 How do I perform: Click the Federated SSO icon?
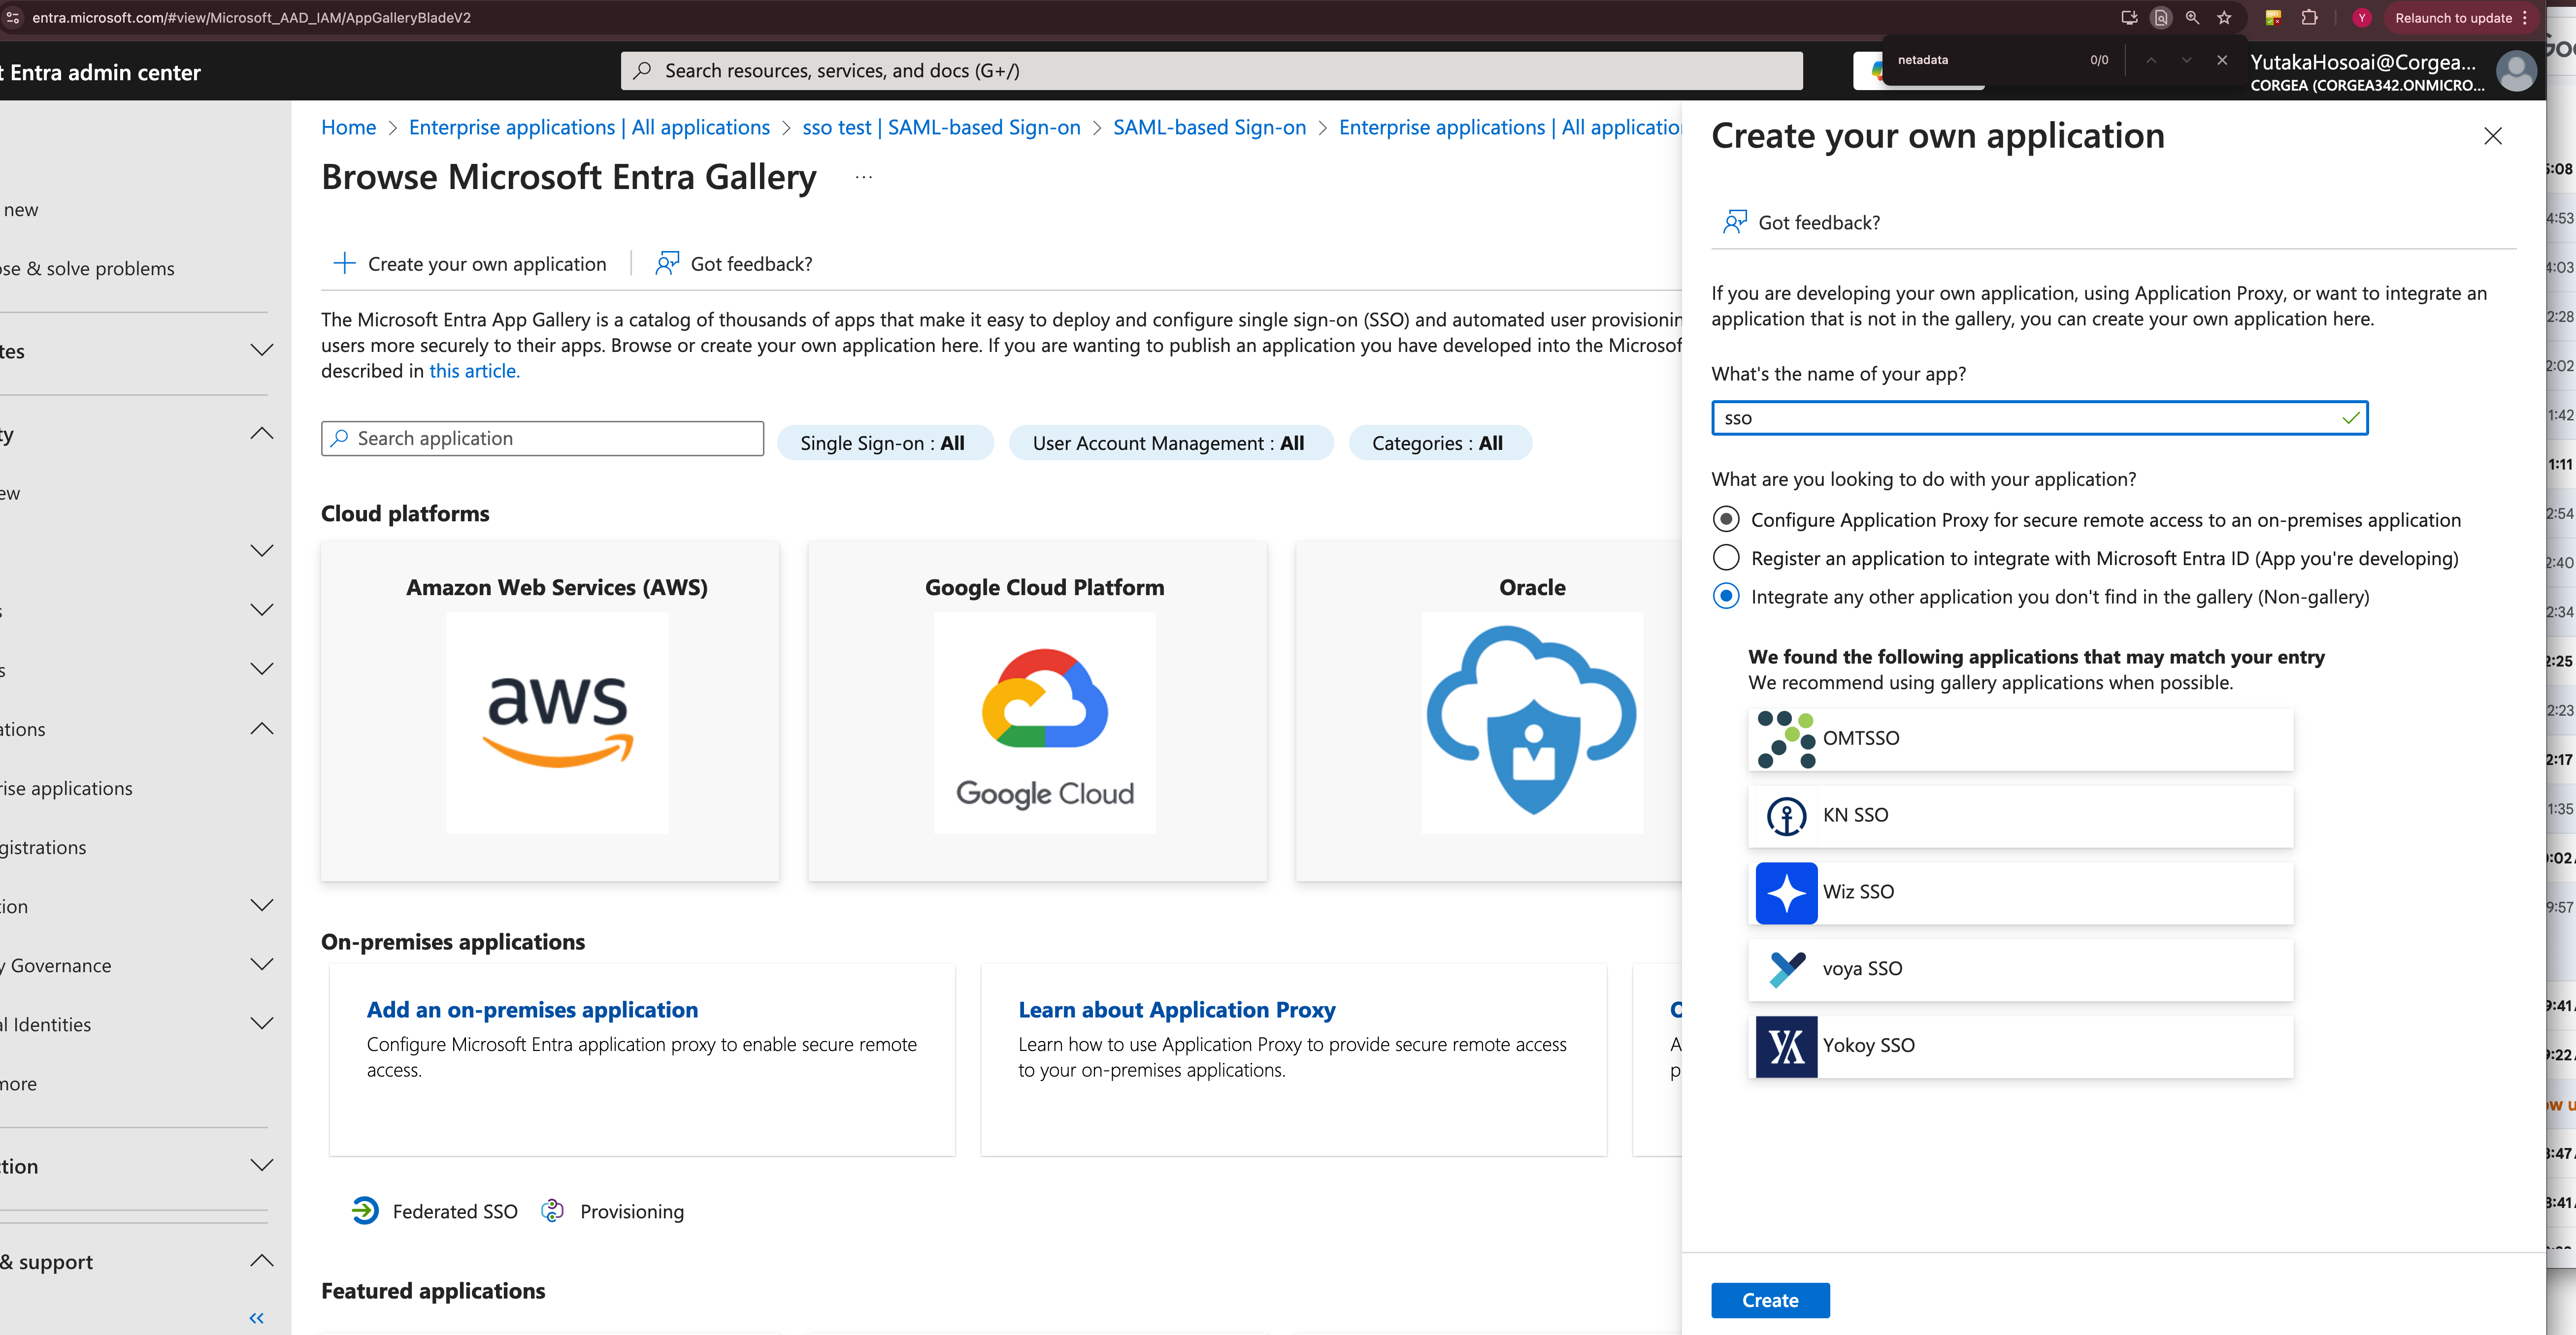(365, 1211)
